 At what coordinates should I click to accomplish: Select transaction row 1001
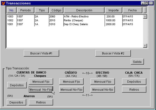pos(75,24)
